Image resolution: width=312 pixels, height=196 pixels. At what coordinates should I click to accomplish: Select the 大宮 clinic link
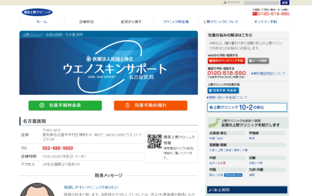coord(212,150)
